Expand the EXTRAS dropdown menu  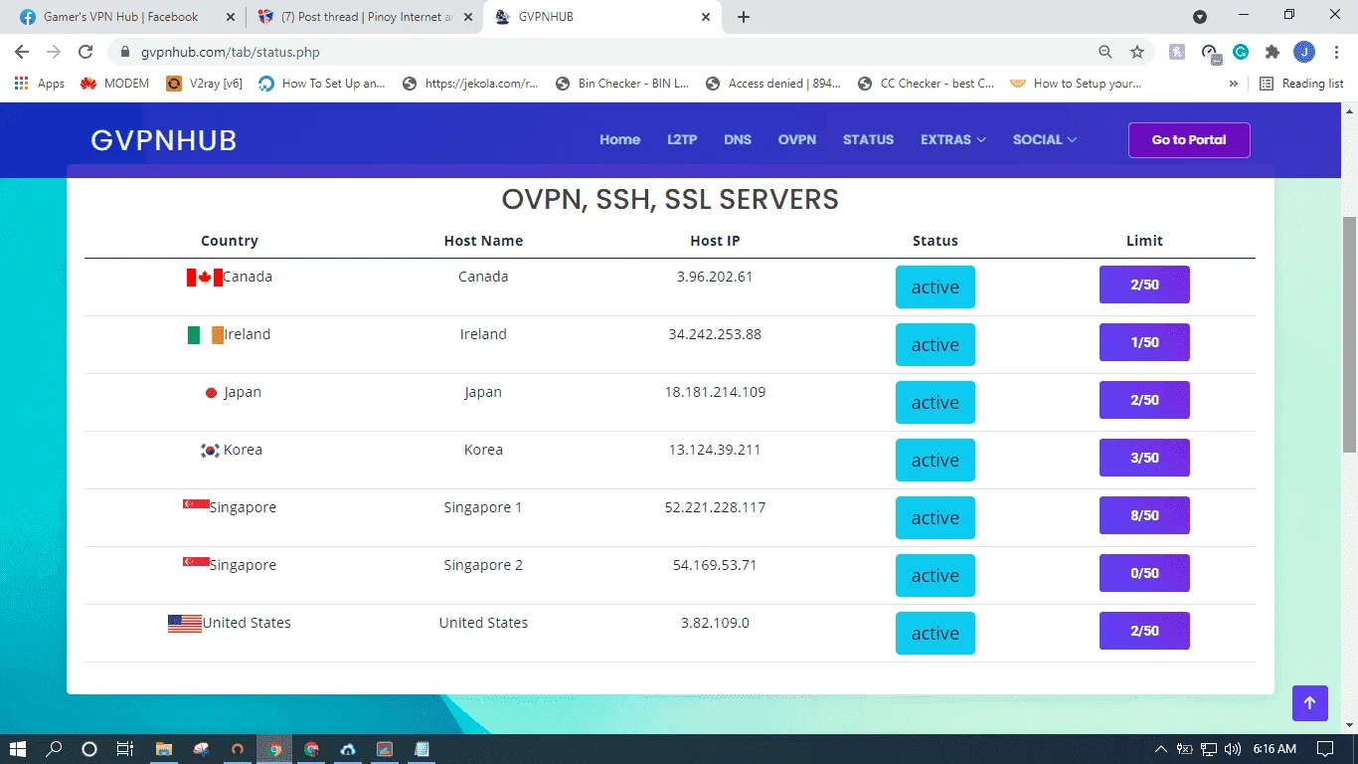(x=952, y=140)
